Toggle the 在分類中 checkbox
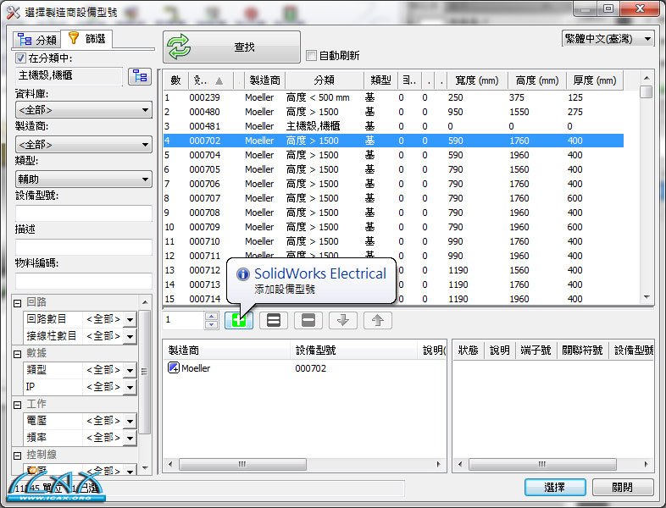The image size is (666, 508). [x=20, y=58]
